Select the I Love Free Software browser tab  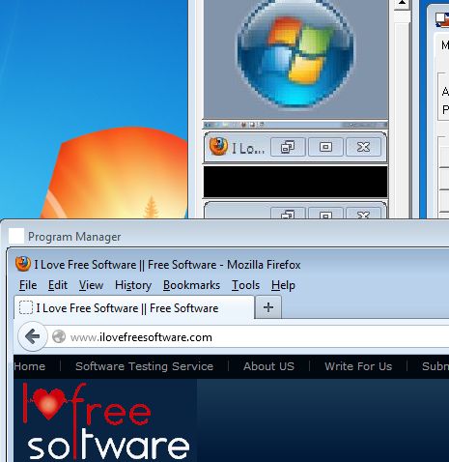tap(134, 308)
